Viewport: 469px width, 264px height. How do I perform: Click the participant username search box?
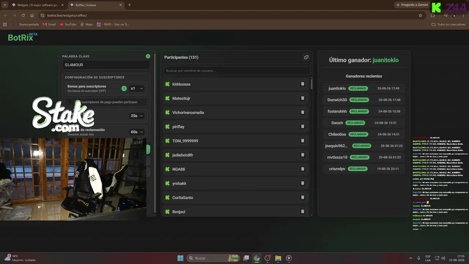(237, 70)
